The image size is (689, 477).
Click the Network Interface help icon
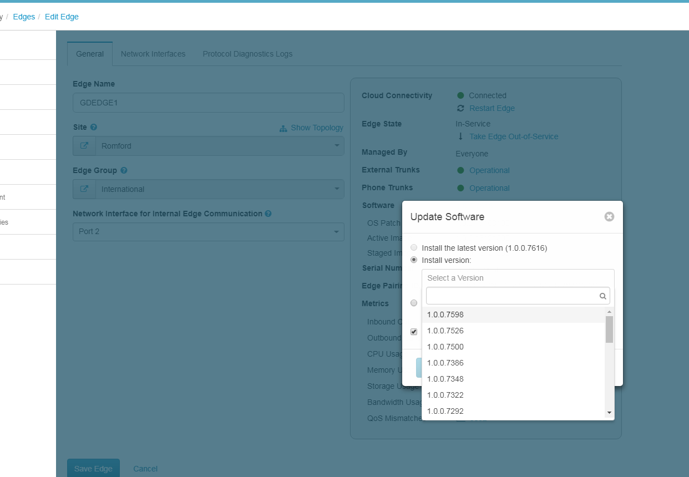268,214
